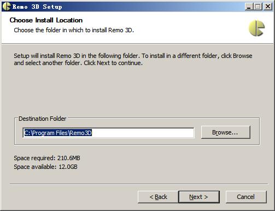275x211 pixels.
Task: Click the 'Destination Folder' group label
Action: [42, 119]
